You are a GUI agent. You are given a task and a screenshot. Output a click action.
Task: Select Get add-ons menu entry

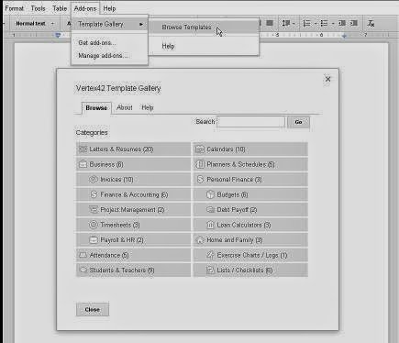[109, 43]
